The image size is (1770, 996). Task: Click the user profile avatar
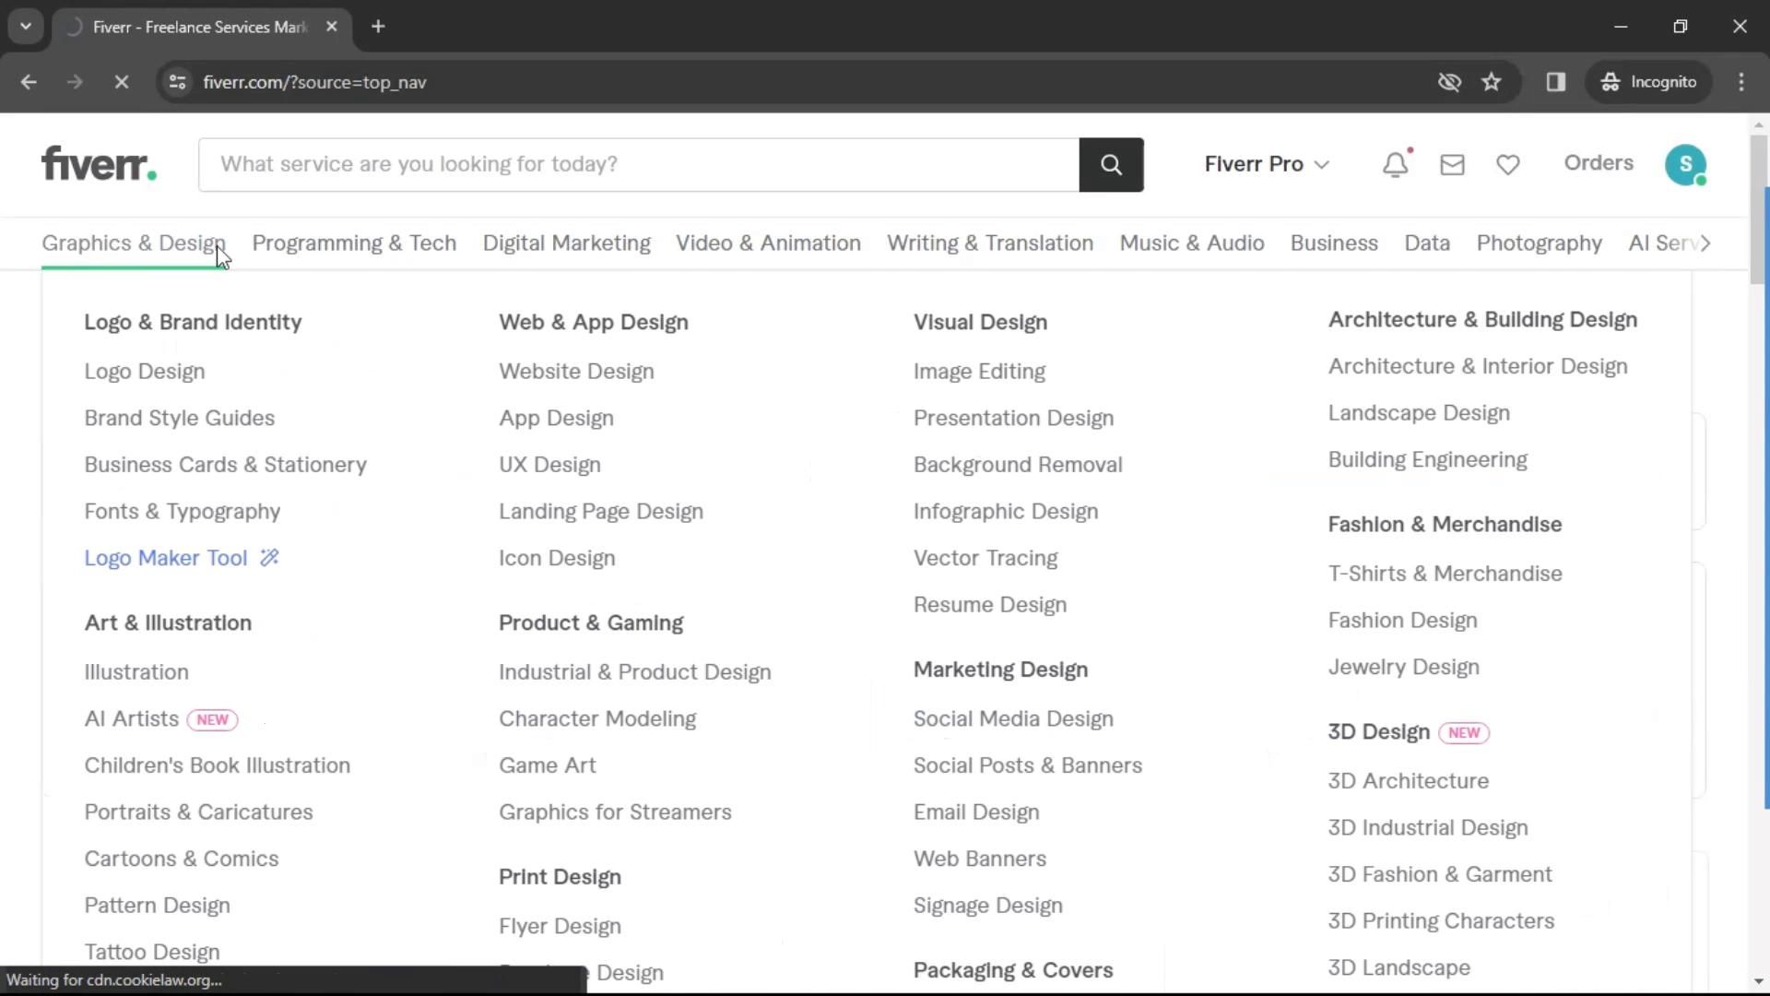tap(1684, 164)
